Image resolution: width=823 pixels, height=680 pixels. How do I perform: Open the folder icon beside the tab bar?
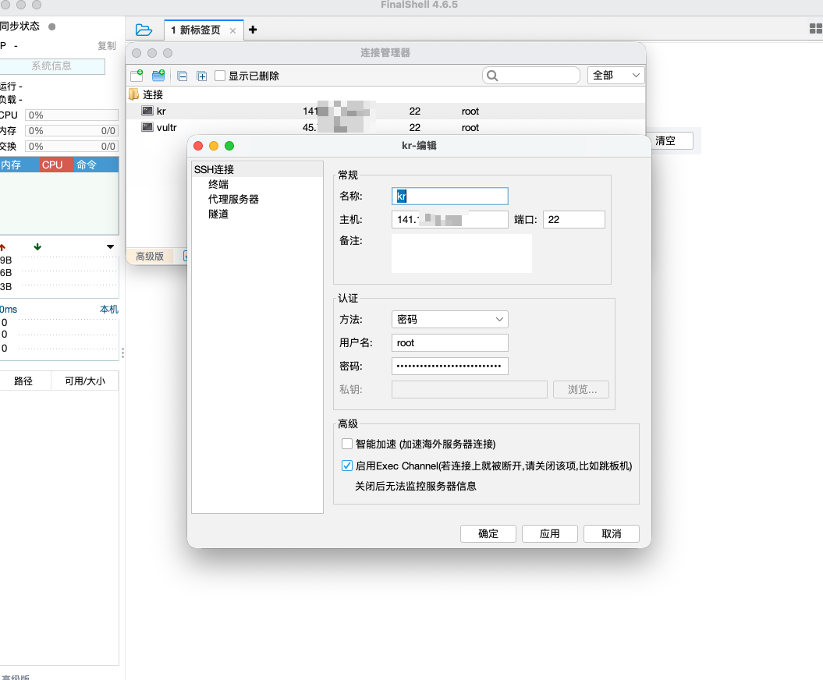coord(144,30)
